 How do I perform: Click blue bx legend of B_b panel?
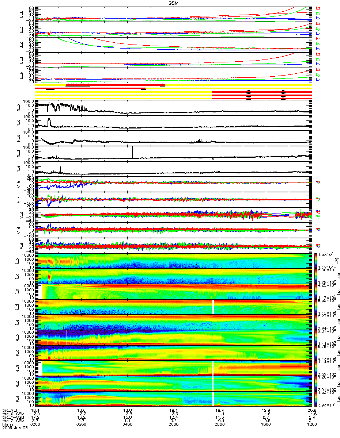pos(318,18)
